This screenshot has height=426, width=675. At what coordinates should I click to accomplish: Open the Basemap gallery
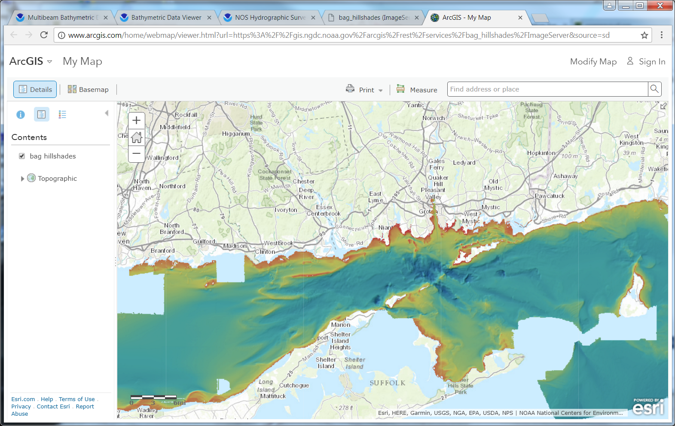click(x=88, y=89)
